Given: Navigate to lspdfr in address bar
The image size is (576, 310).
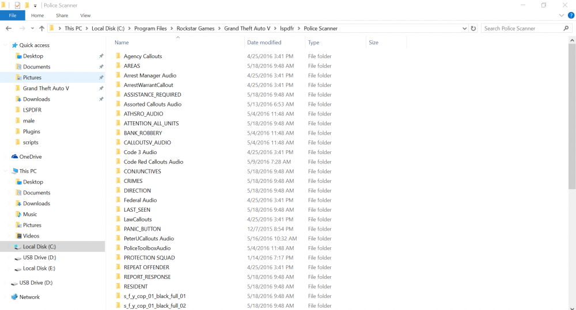Looking at the screenshot, I should tap(287, 28).
